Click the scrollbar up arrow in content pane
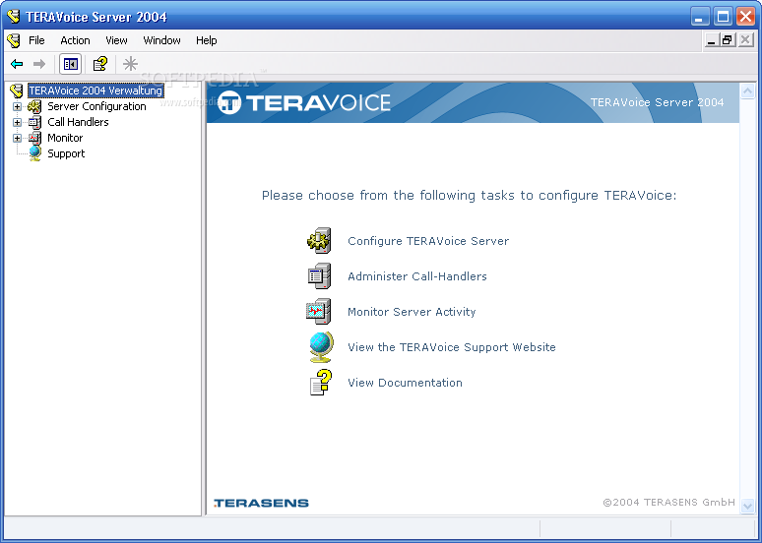This screenshot has height=543, width=762. pos(747,90)
